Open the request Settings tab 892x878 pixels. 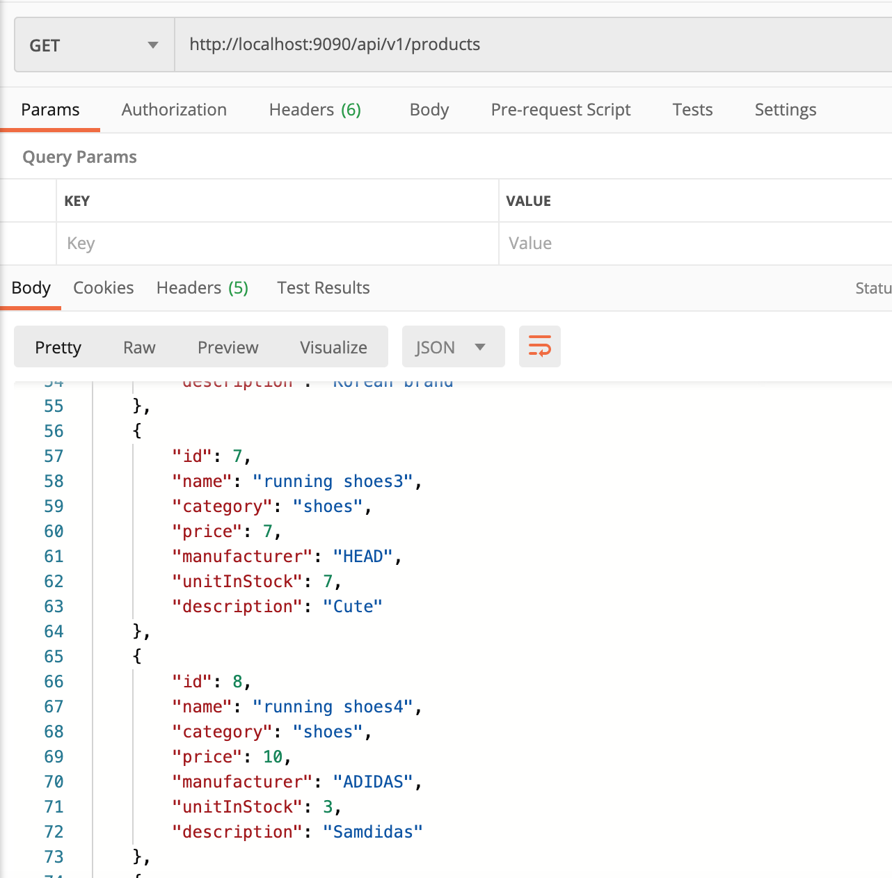[786, 110]
